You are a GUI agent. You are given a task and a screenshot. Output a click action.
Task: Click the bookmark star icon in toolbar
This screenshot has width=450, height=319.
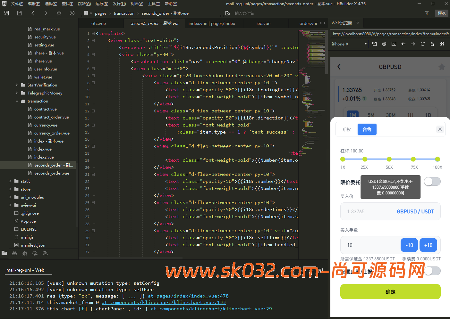point(59,13)
